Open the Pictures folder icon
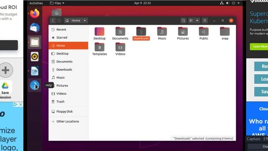This screenshot has height=151, width=268. pos(183,34)
